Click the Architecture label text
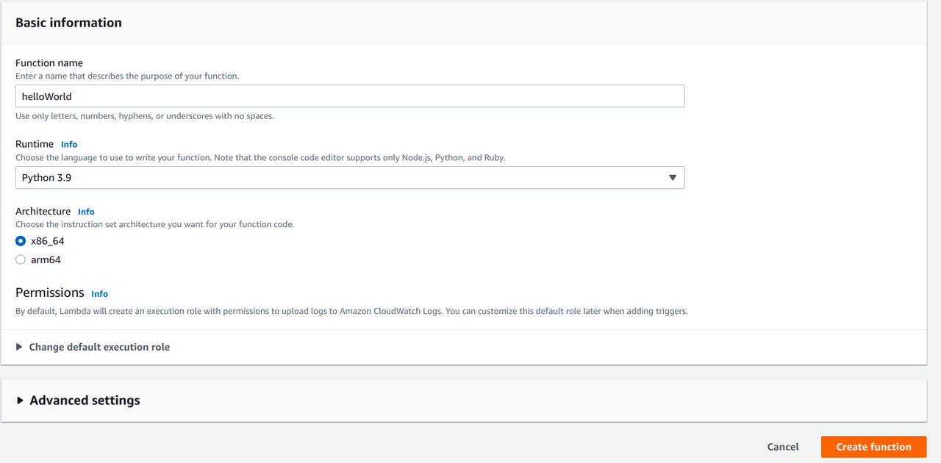941x463 pixels. [43, 212]
